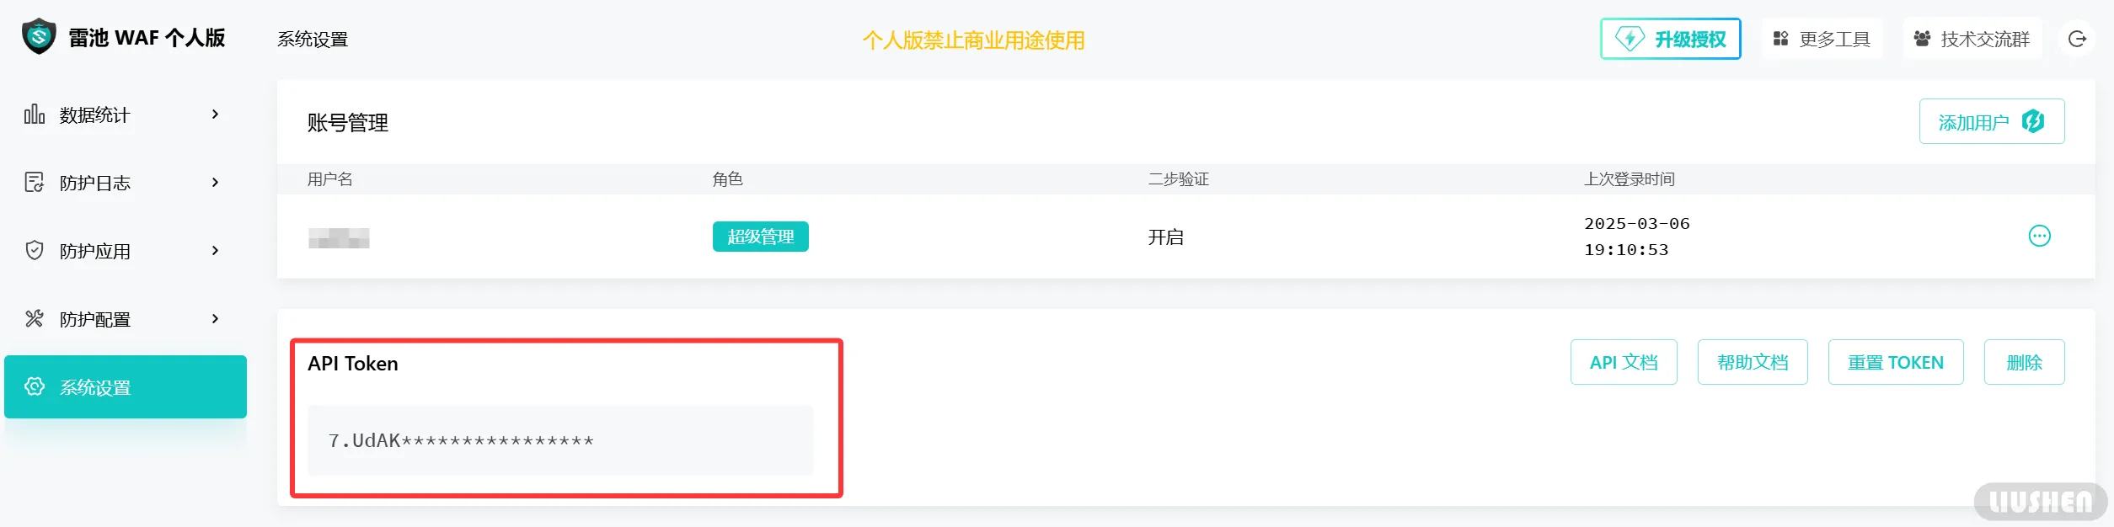Open the user row more-options ellipsis icon
Screen dimensions: 2114x527
(2039, 237)
